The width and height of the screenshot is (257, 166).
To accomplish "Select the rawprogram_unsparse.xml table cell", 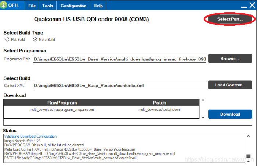I will click(62, 110).
